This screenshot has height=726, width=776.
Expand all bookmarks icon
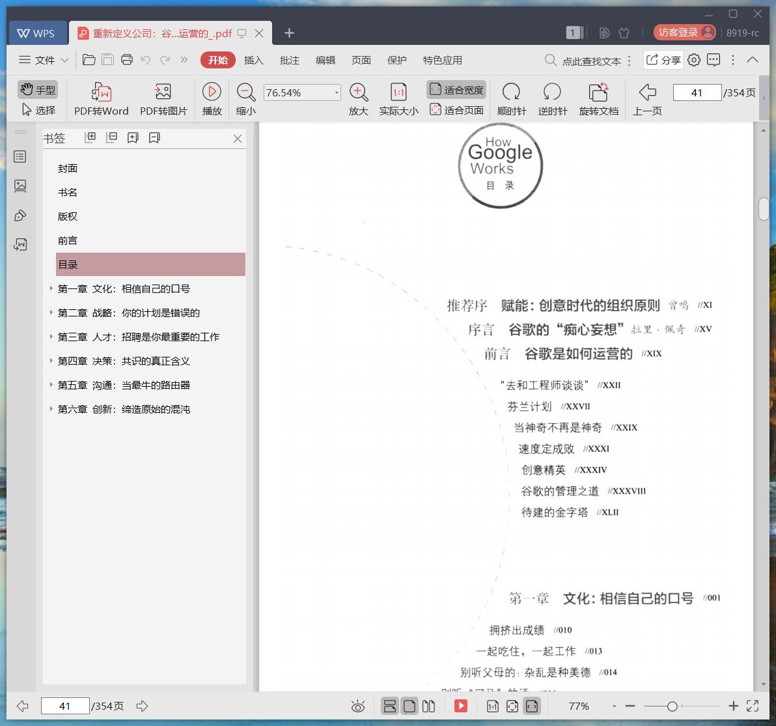pos(90,137)
